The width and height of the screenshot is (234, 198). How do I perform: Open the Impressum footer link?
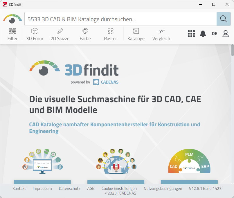[42, 188]
